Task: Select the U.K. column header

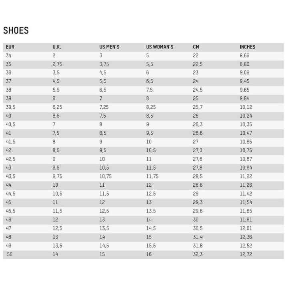Action: (x=57, y=47)
